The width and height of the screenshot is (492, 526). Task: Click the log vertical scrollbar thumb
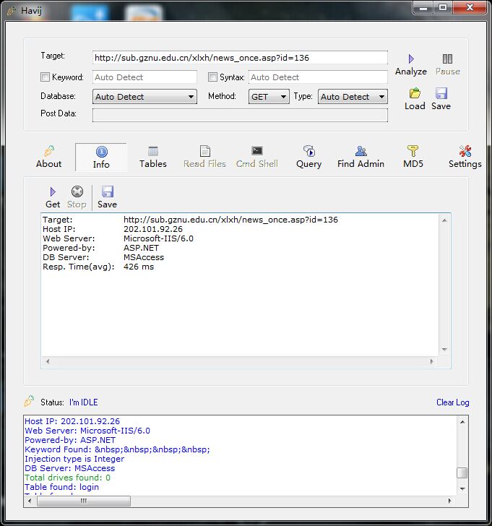point(462,473)
